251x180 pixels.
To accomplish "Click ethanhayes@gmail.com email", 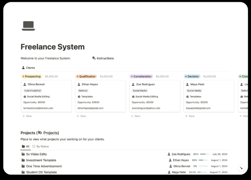I will point(91,108).
